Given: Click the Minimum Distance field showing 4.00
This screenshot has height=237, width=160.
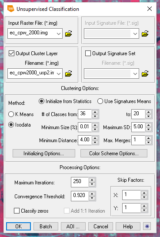Looking at the screenshot, I should click(85, 140).
